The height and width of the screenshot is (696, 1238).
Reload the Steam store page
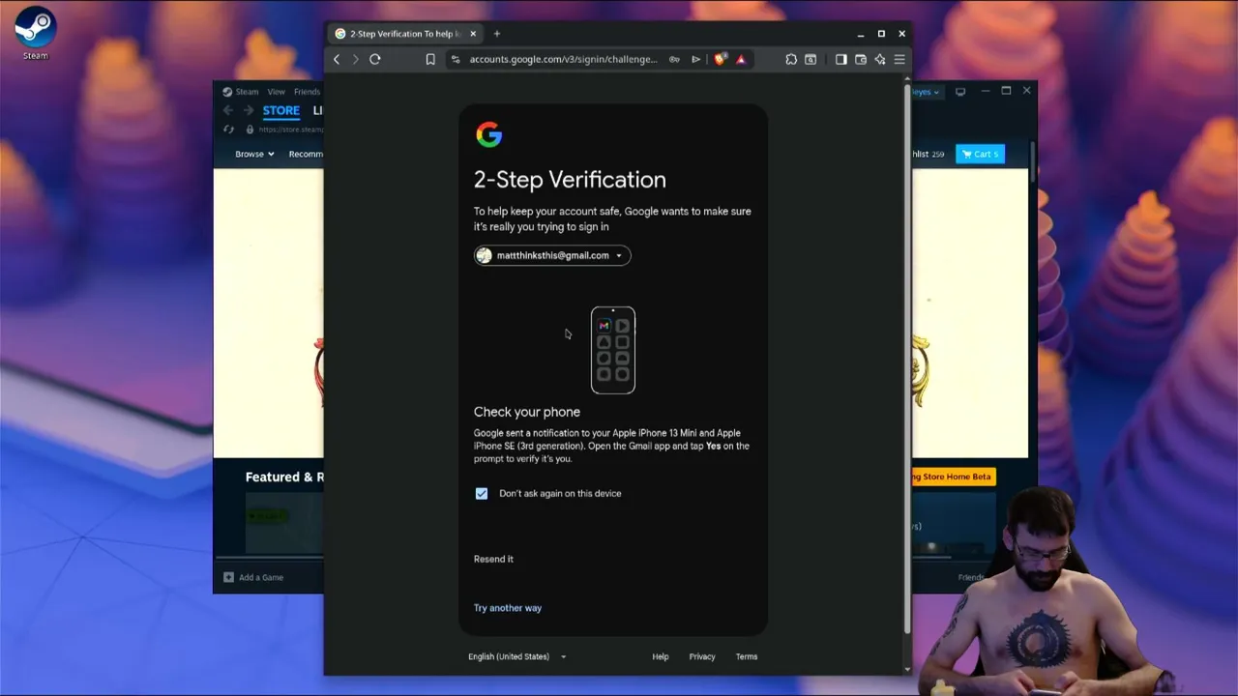tap(229, 130)
